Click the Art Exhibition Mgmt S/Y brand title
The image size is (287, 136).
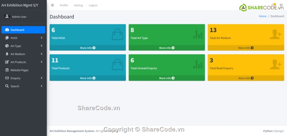(x=20, y=5)
